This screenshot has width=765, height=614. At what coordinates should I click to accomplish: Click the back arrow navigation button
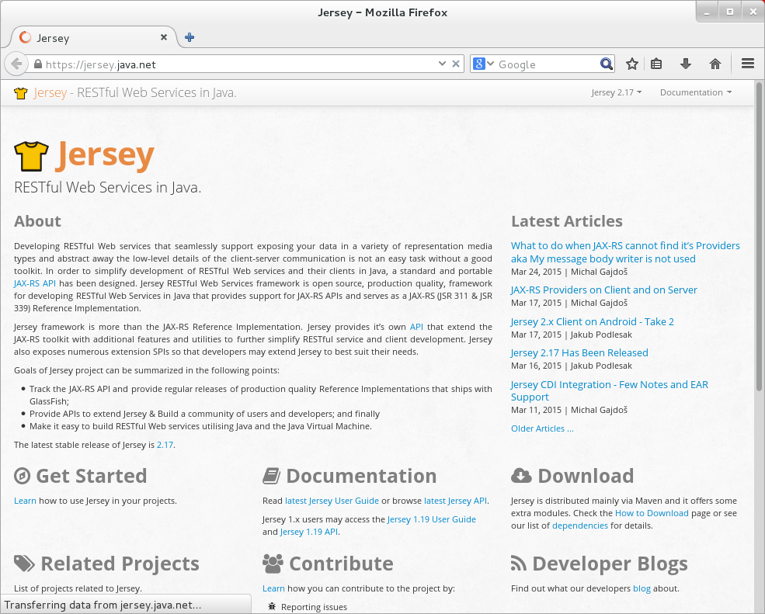(16, 64)
